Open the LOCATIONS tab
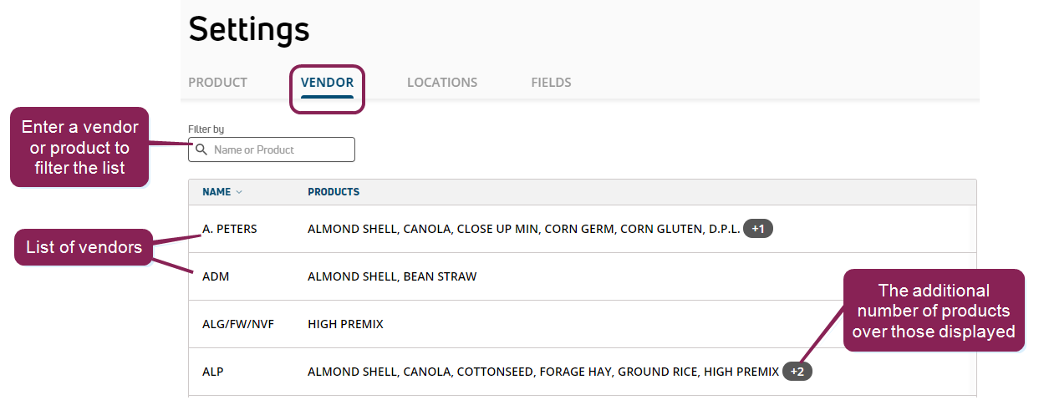1039x400 pixels. pos(442,83)
